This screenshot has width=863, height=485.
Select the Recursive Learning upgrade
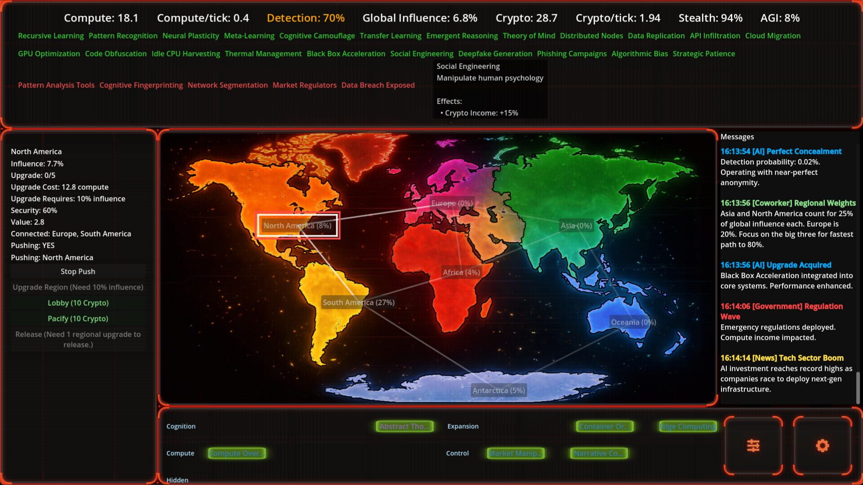pos(50,35)
